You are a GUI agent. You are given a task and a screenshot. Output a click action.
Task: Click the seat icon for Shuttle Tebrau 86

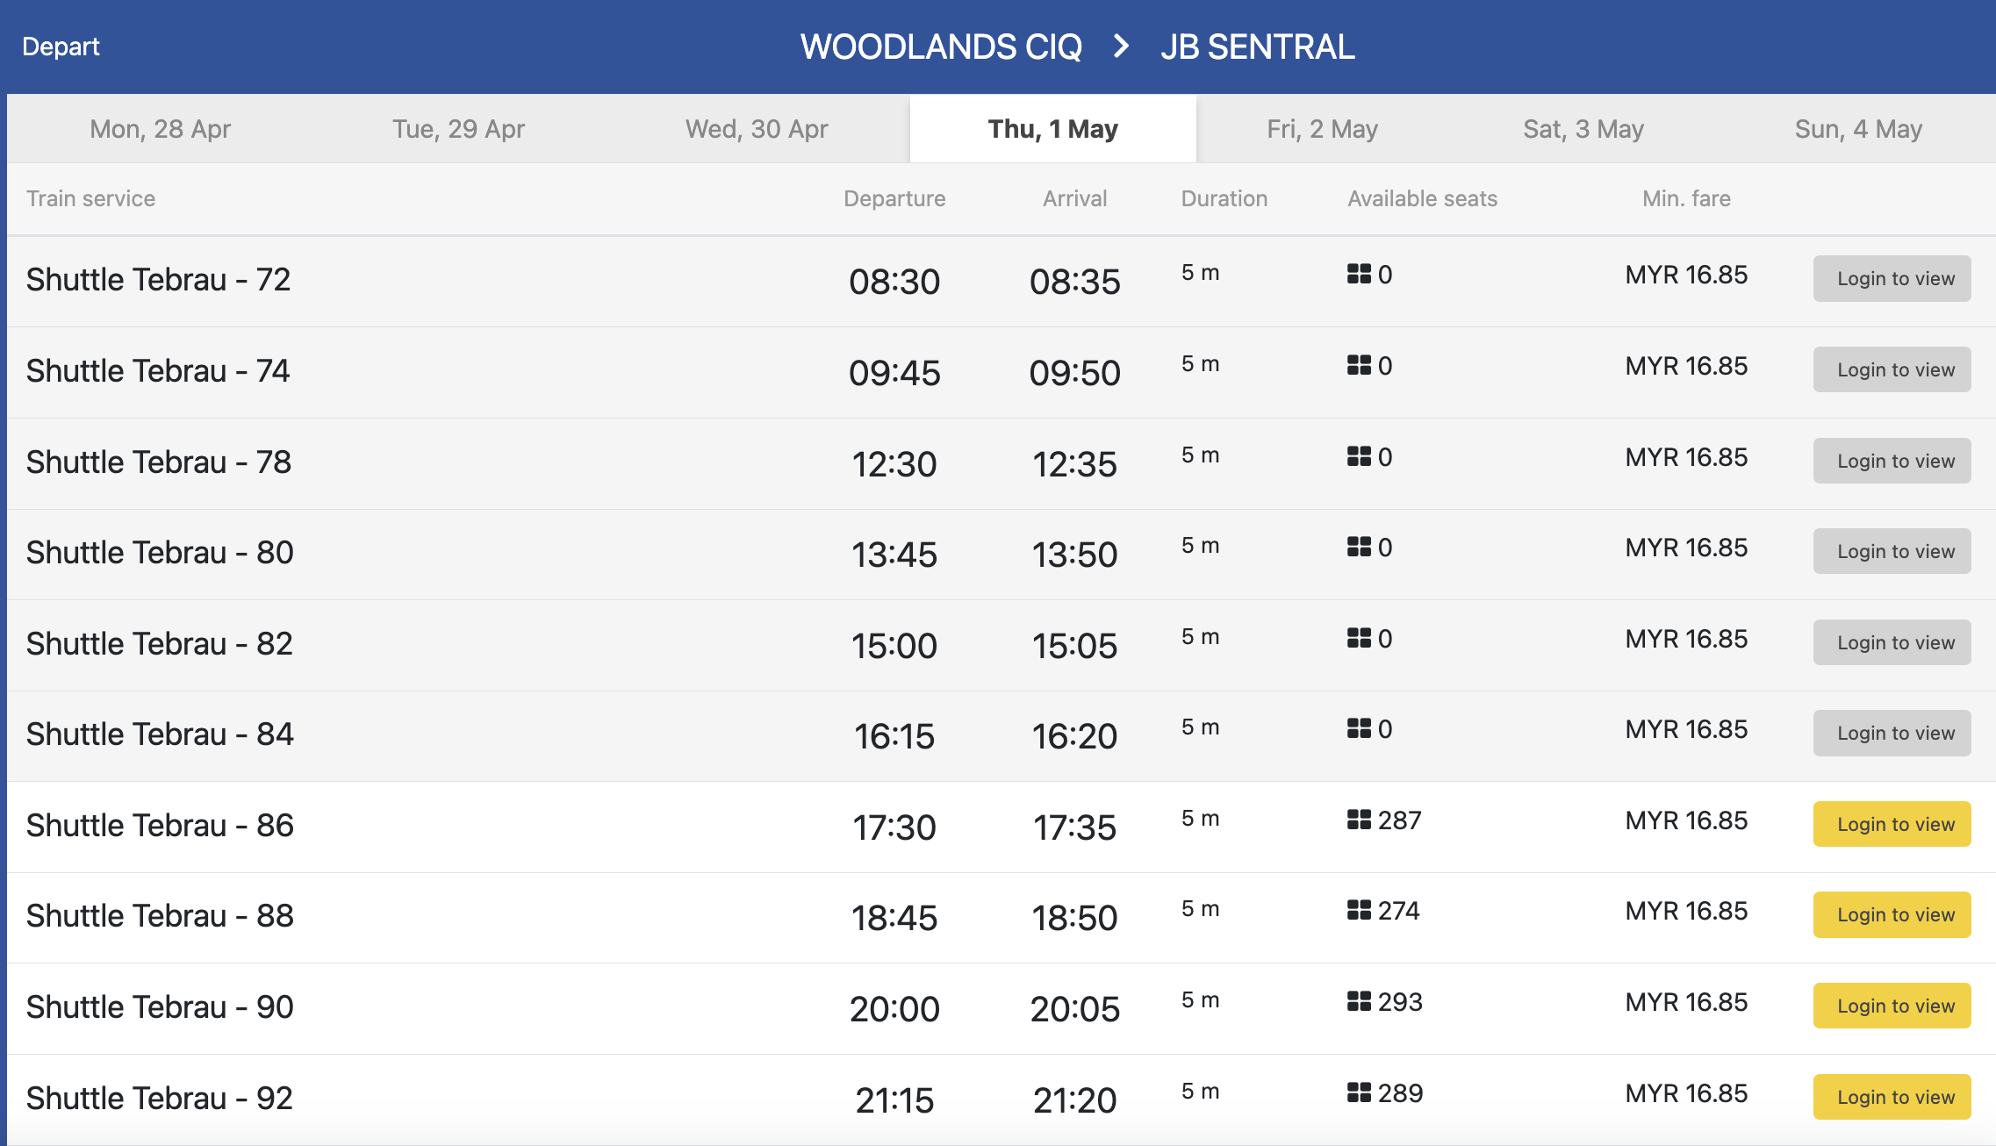pos(1359,820)
